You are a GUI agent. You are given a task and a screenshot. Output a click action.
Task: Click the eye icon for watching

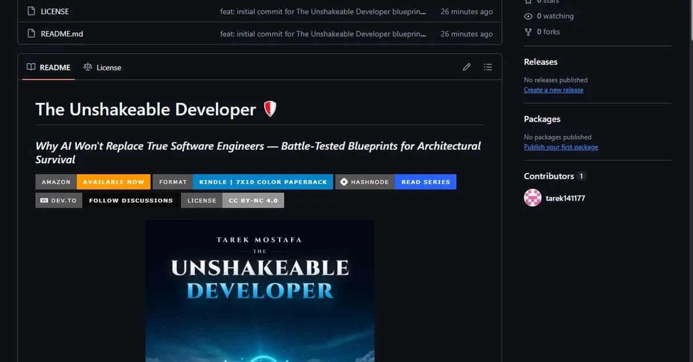(528, 16)
